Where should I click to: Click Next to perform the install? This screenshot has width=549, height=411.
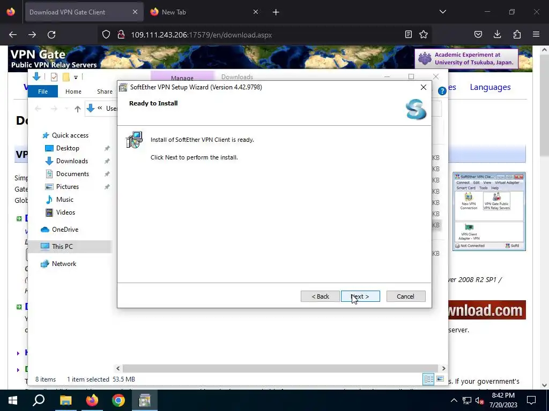(360, 296)
